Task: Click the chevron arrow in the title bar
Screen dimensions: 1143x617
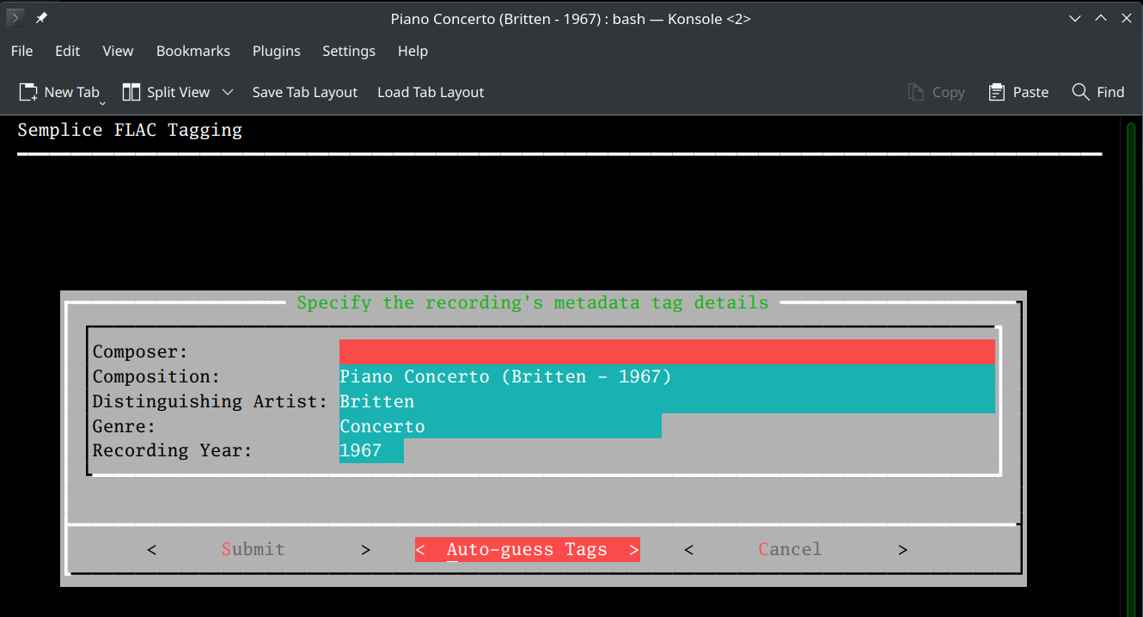Action: (1075, 17)
